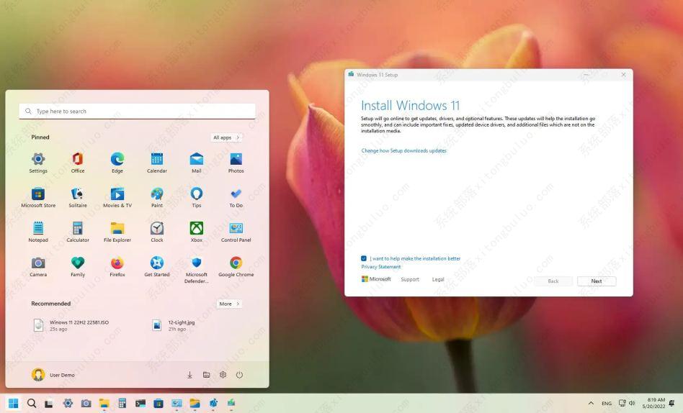Open 'Change how Setup downloads updates' link
Image resolution: width=683 pixels, height=413 pixels.
click(403, 151)
